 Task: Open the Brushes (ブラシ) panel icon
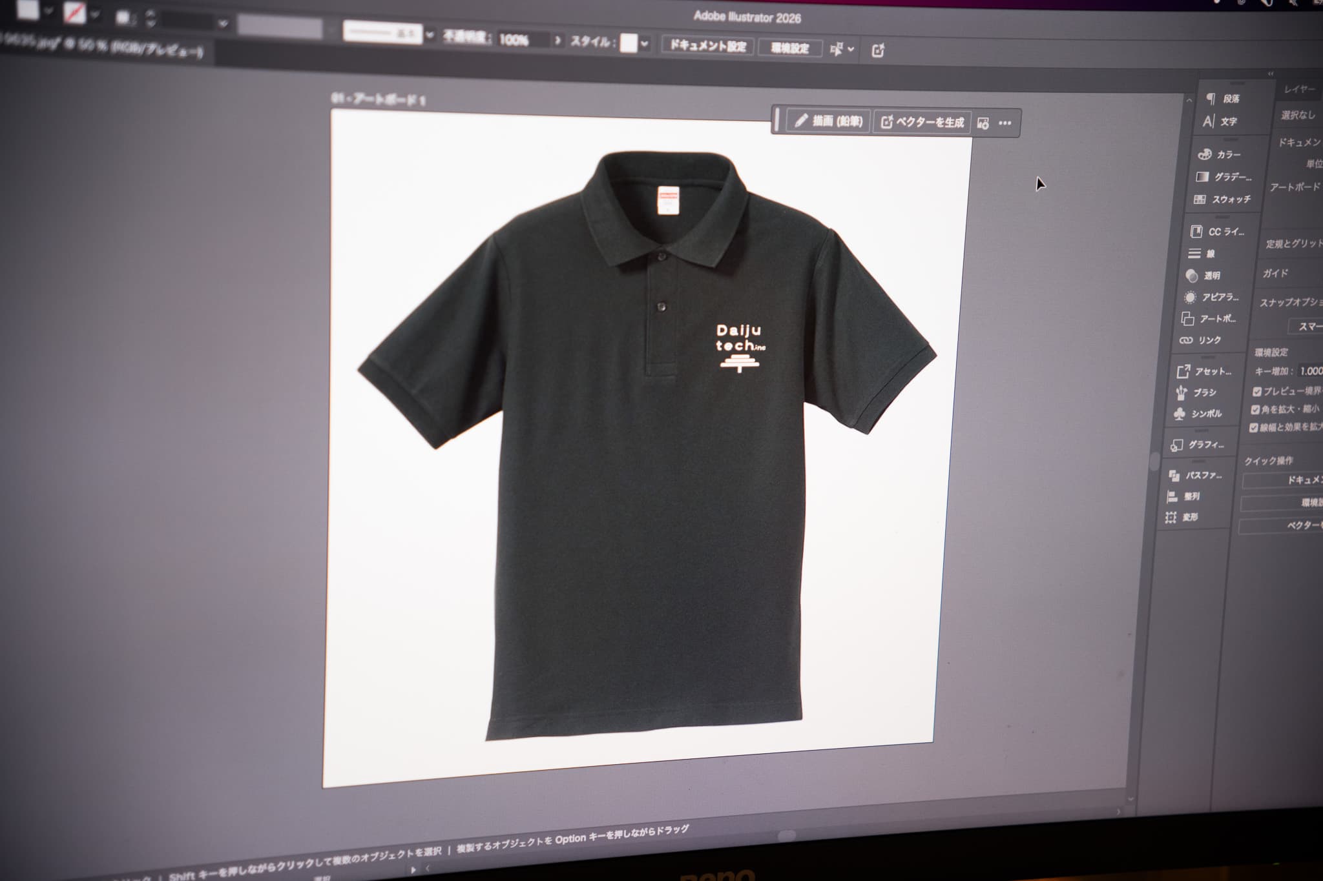1182,392
